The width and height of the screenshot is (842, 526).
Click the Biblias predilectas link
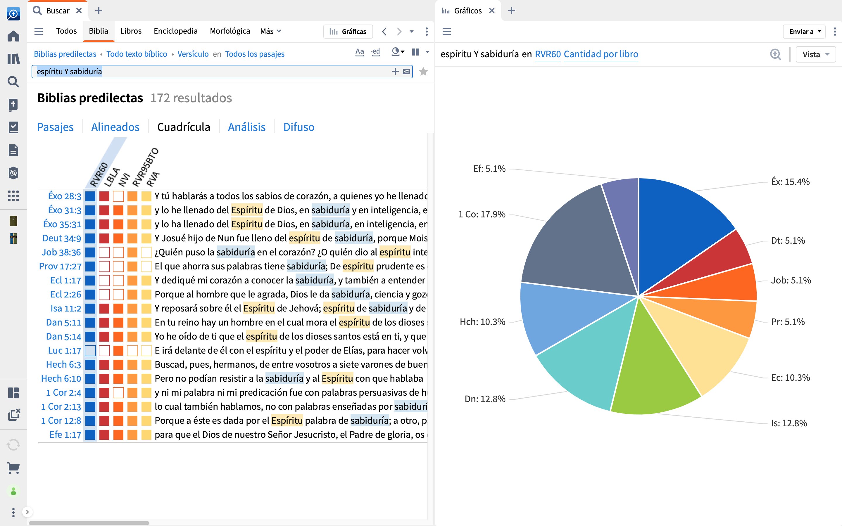65,54
